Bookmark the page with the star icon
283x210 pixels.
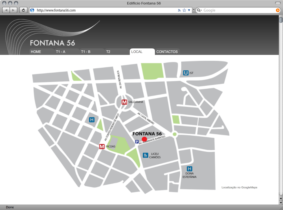[184, 10]
